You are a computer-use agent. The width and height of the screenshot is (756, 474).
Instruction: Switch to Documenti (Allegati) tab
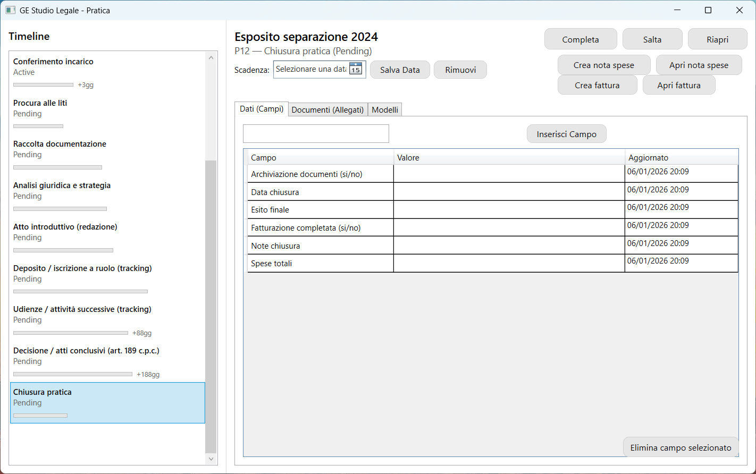click(327, 109)
